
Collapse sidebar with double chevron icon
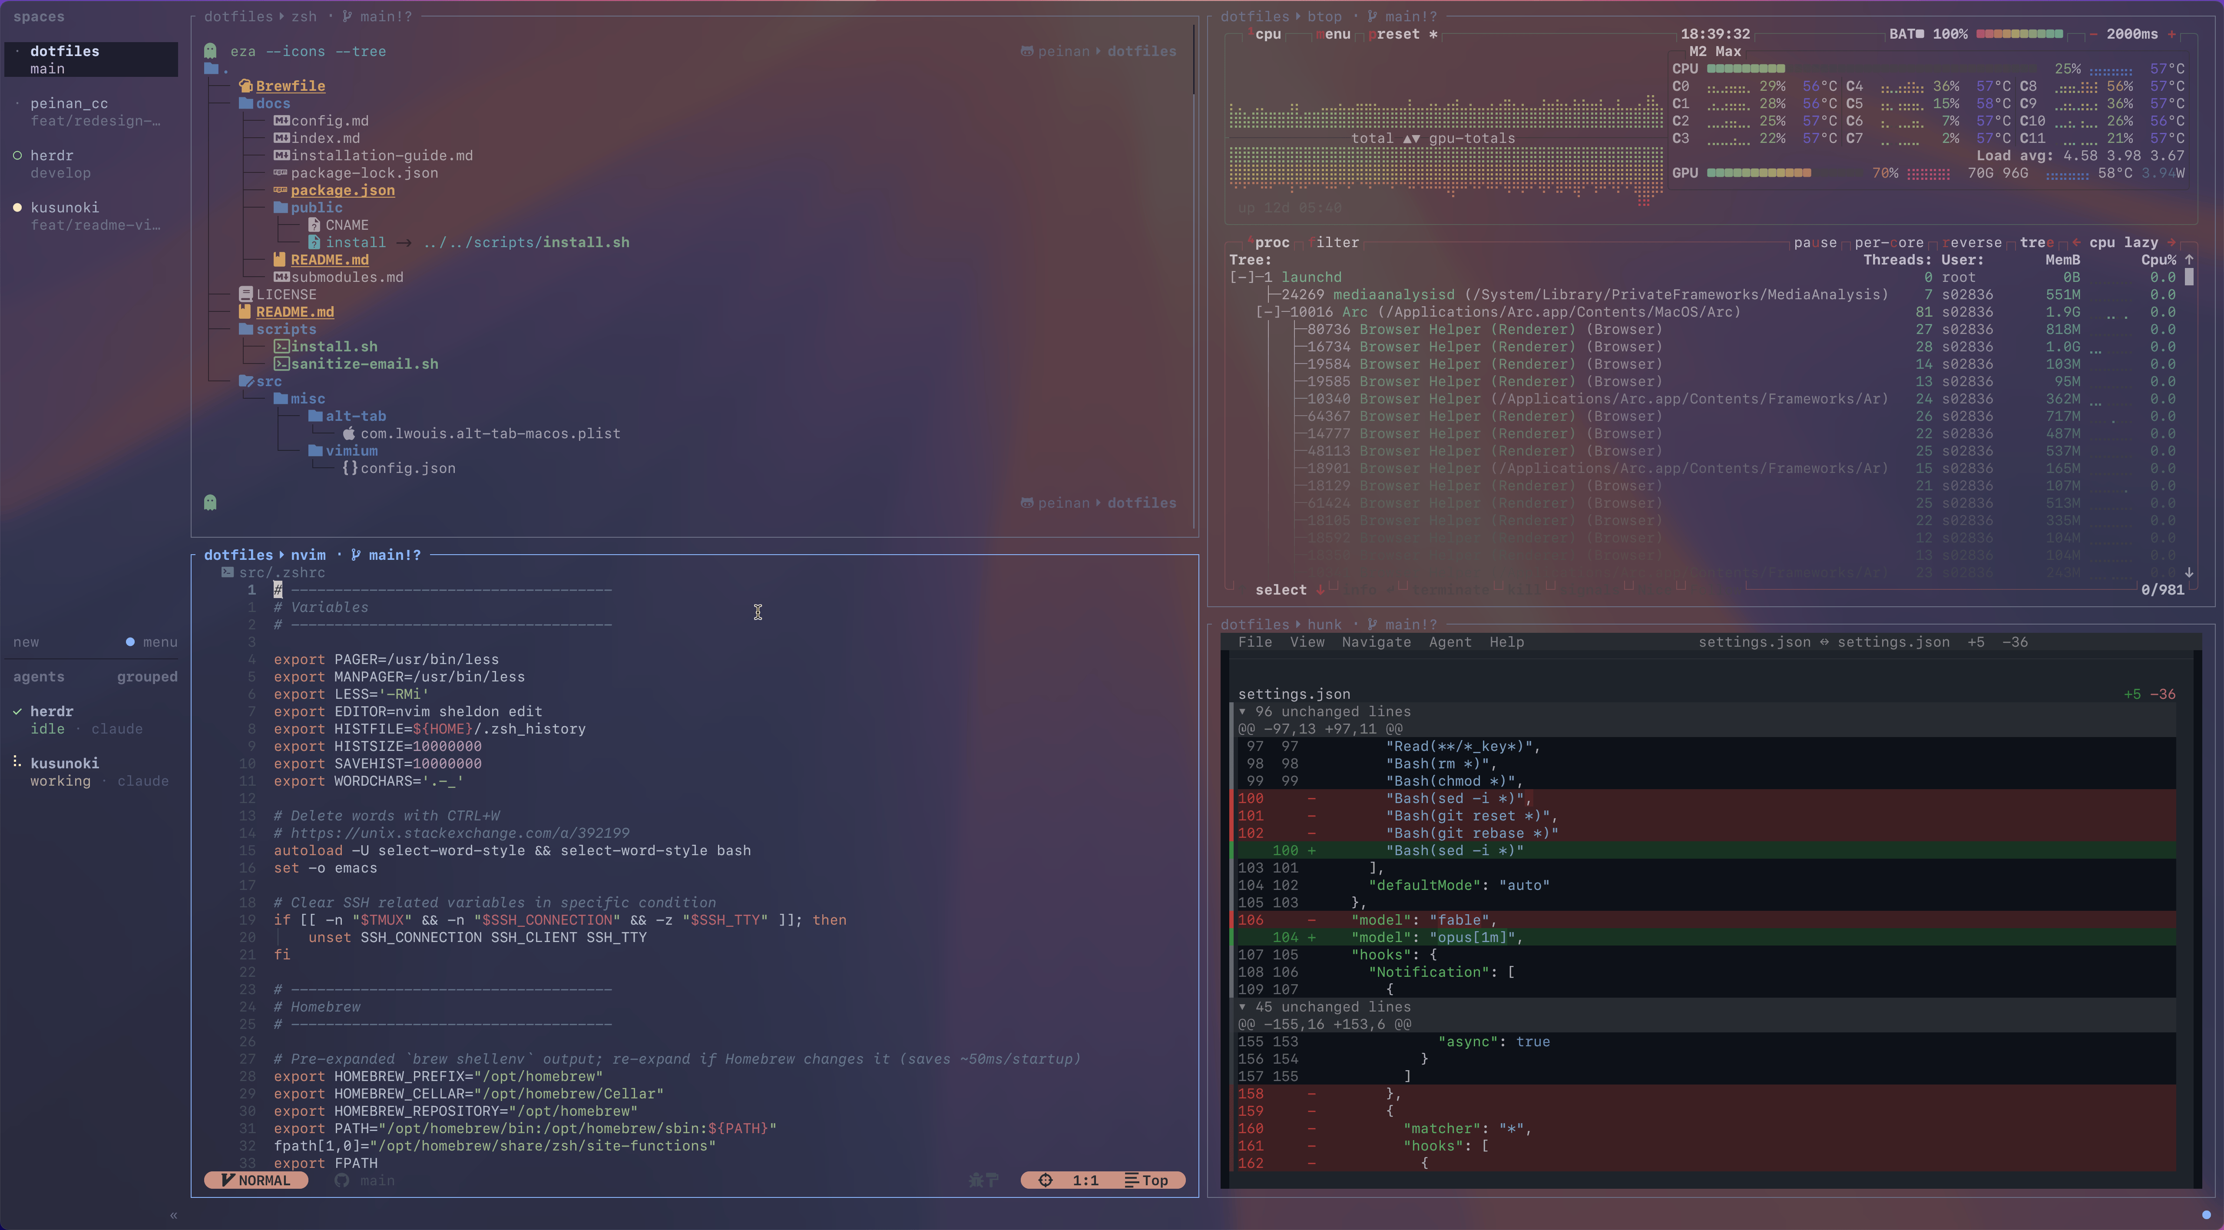coord(174,1215)
